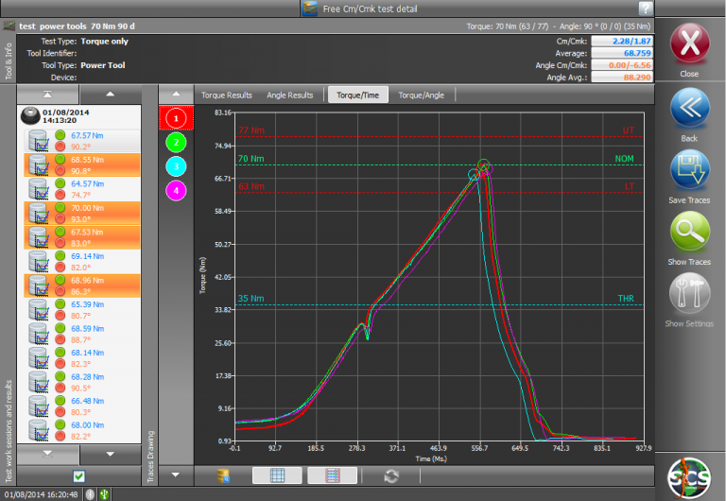Screen dimensions: 726x501
Task: Jump to top of the results list
Action: click(x=47, y=95)
